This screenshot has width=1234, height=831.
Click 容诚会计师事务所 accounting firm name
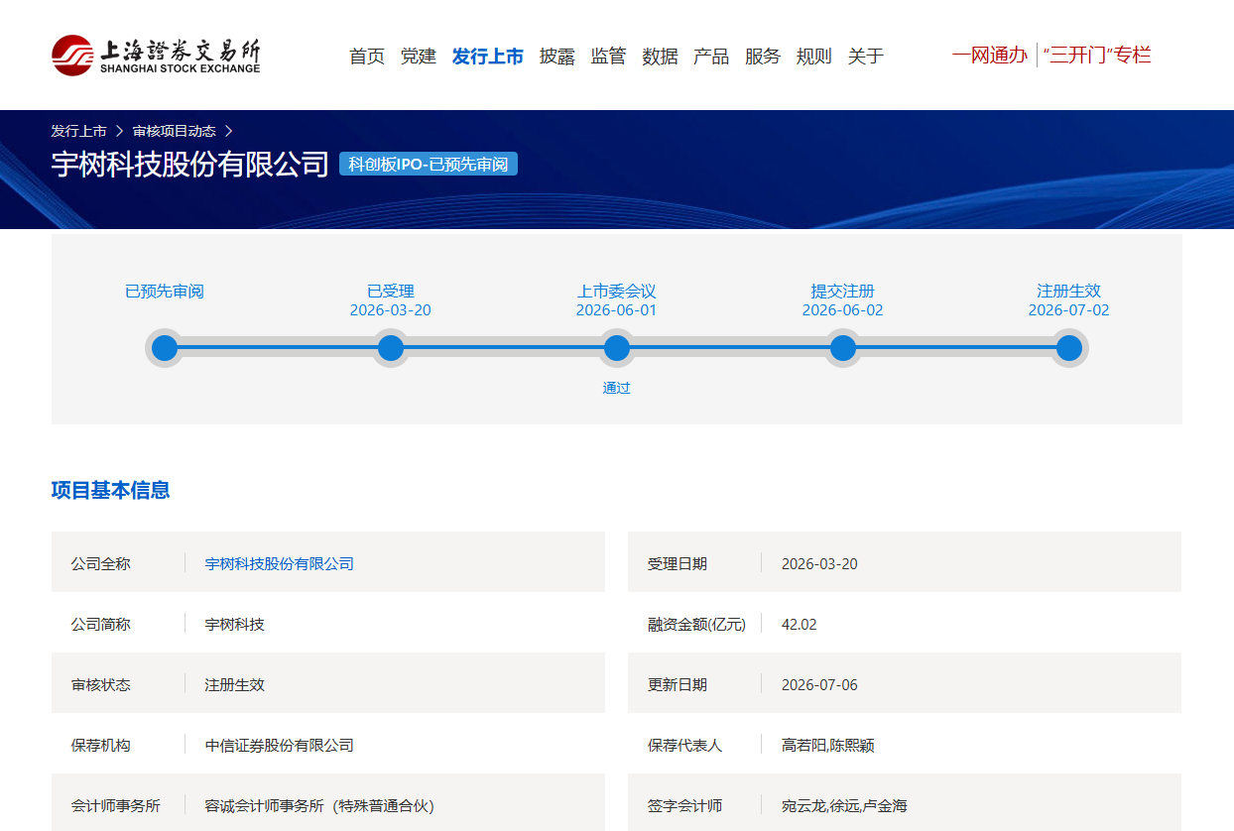[319, 805]
